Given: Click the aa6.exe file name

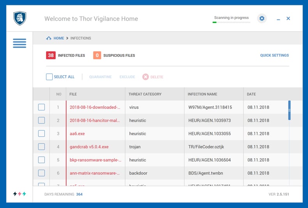Looking at the screenshot, I should (x=77, y=134).
